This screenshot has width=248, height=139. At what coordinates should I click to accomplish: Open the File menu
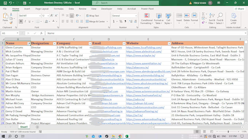pyautogui.click(x=5, y=9)
